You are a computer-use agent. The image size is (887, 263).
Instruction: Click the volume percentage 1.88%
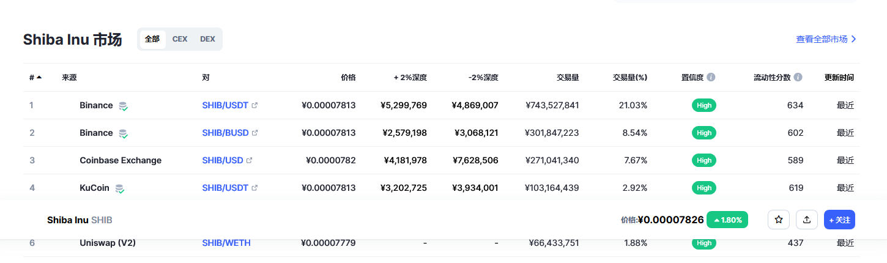coord(635,243)
